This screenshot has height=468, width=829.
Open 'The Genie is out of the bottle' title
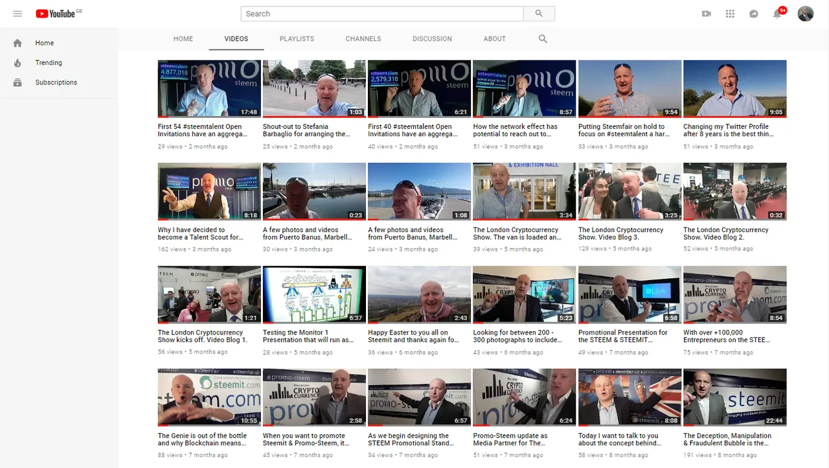click(x=203, y=439)
